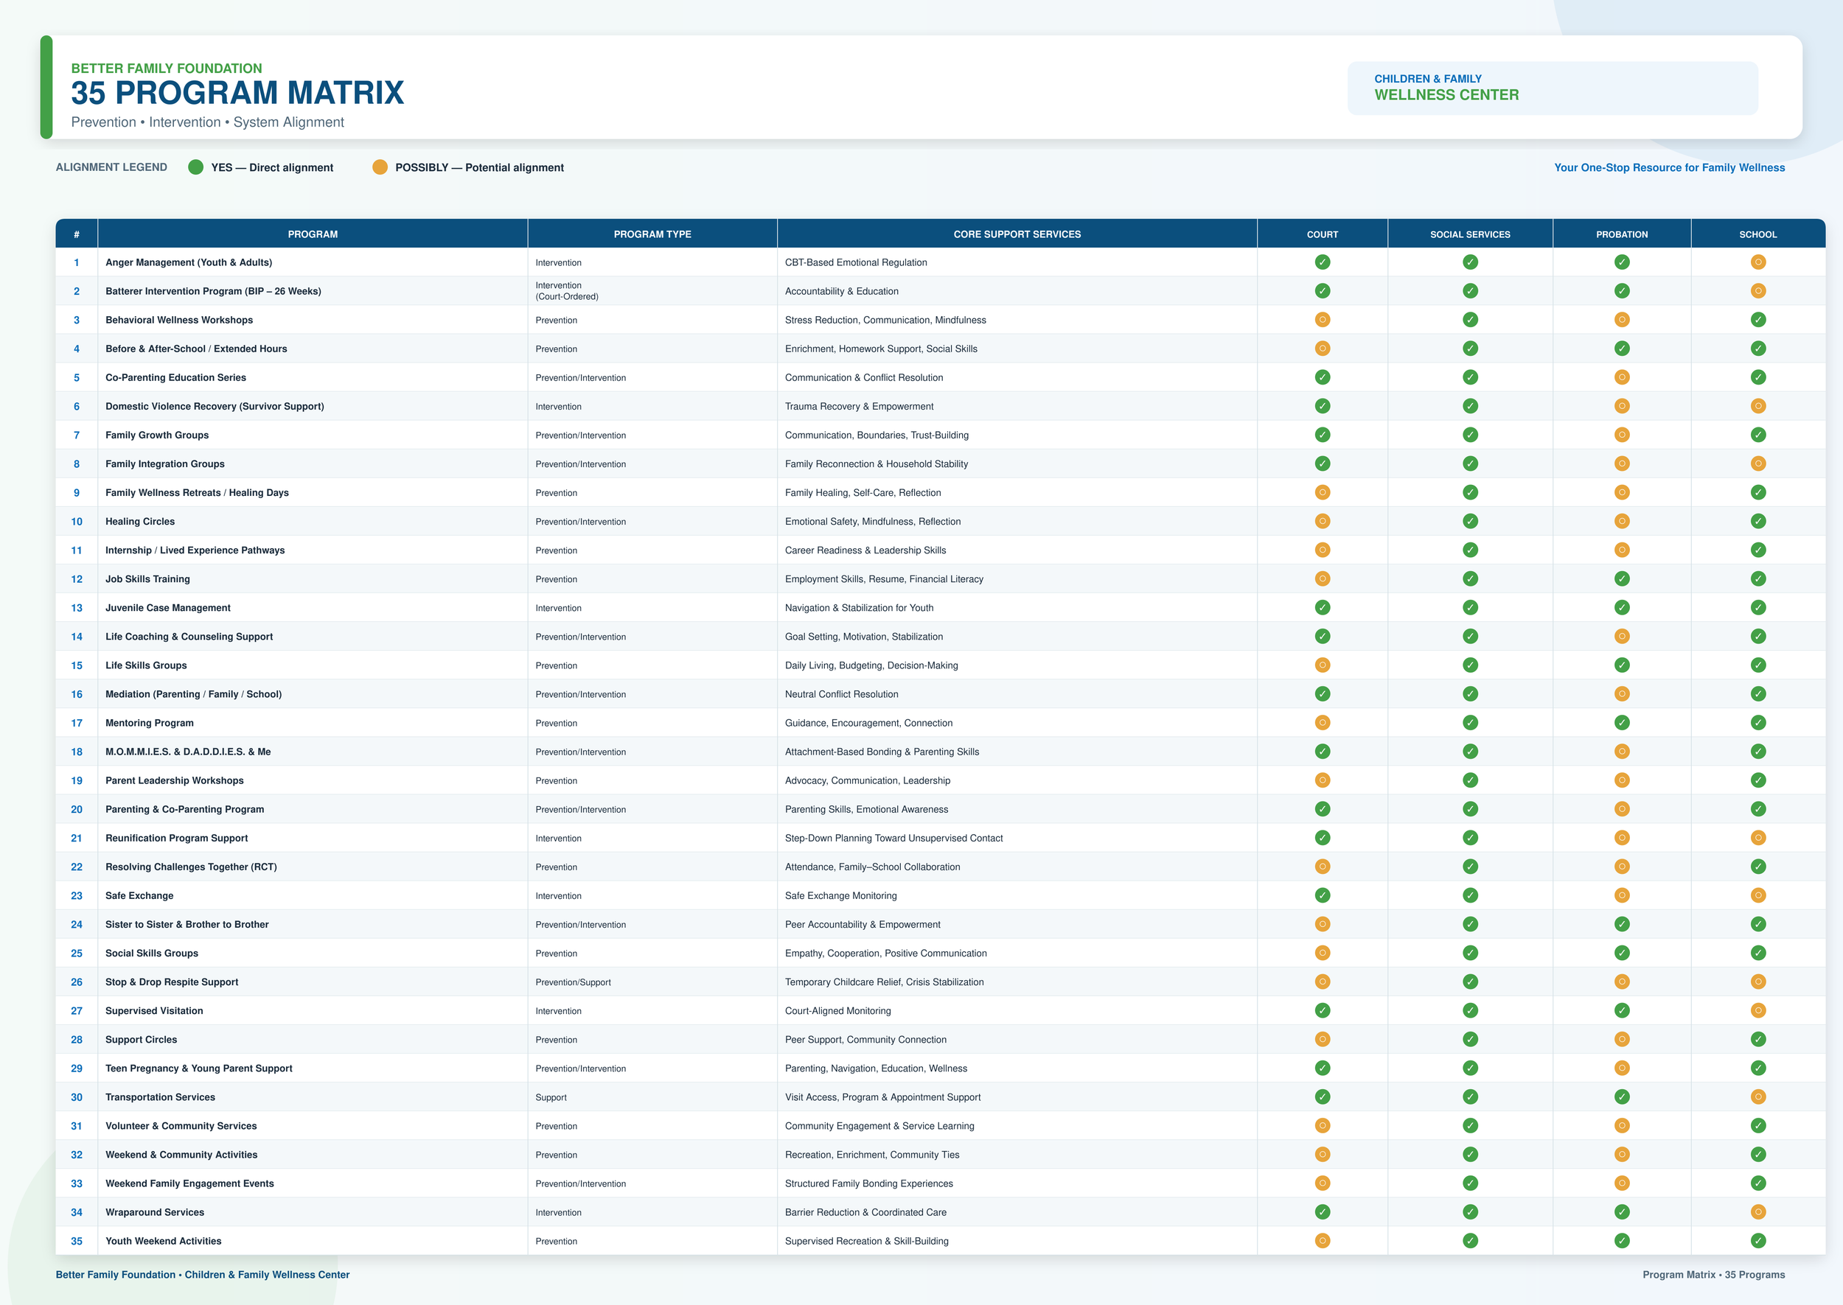The width and height of the screenshot is (1843, 1305).
Task: Click Your One-Stop Resource for Family Wellness
Action: [1668, 167]
